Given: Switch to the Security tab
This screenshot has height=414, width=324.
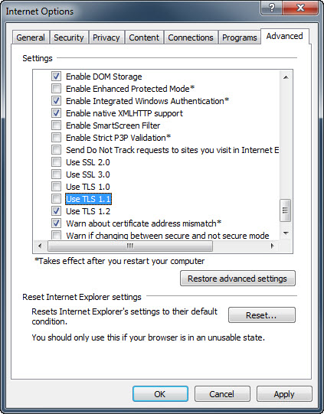Looking at the screenshot, I should [x=69, y=37].
